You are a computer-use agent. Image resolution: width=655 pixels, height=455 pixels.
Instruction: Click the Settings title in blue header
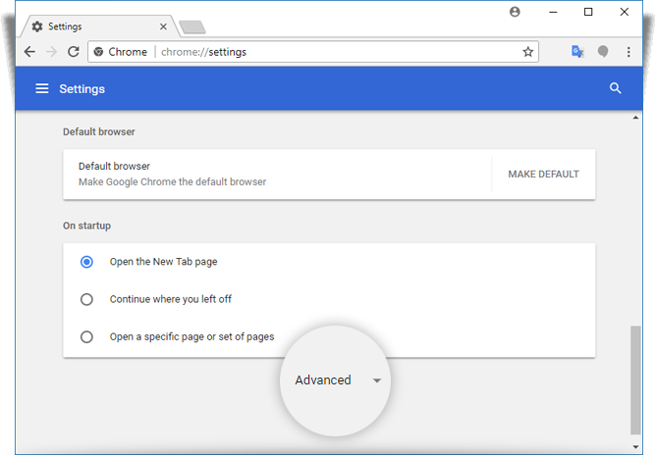coord(82,89)
